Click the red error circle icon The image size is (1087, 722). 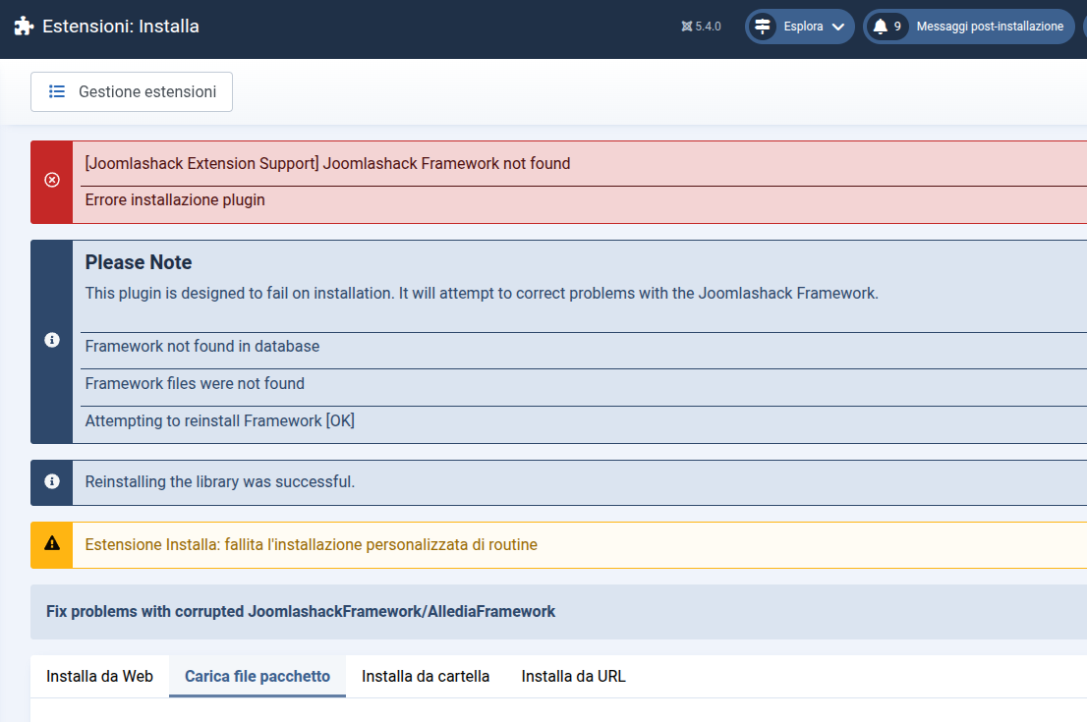52,181
